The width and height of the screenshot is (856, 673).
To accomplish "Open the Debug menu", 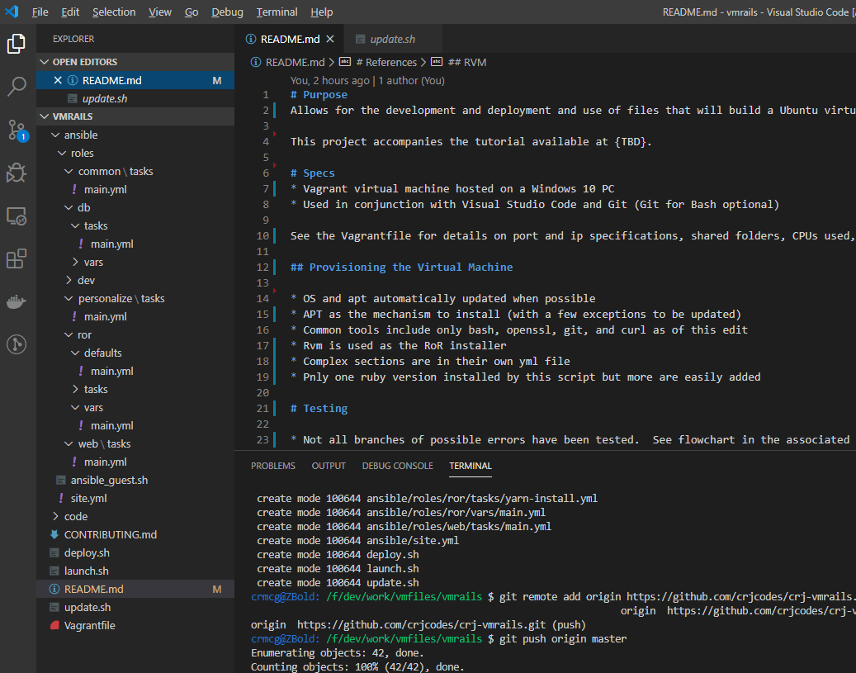I will pyautogui.click(x=227, y=12).
